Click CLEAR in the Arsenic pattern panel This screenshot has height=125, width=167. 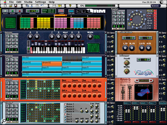coord(9,52)
